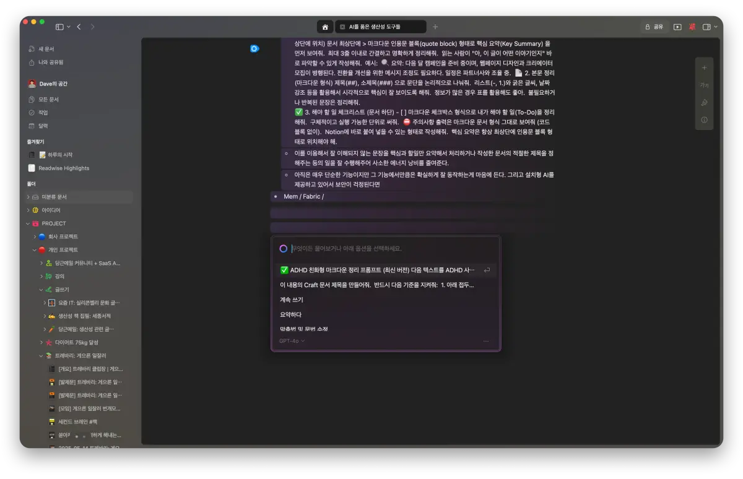This screenshot has height=479, width=743.
Task: Click the 공유 share button
Action: (654, 27)
